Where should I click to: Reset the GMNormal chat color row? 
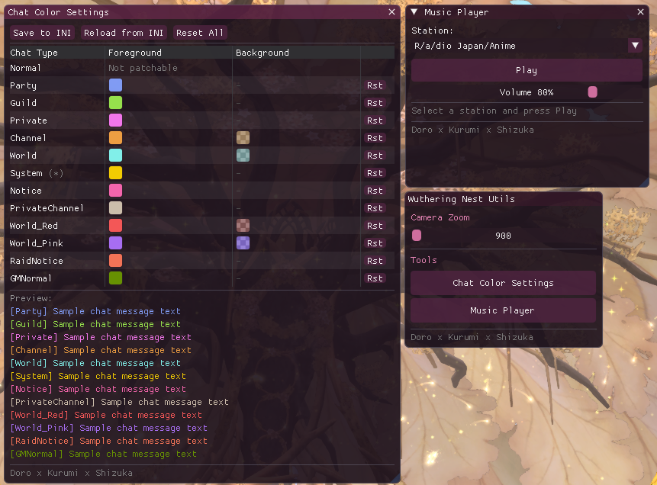coord(375,278)
